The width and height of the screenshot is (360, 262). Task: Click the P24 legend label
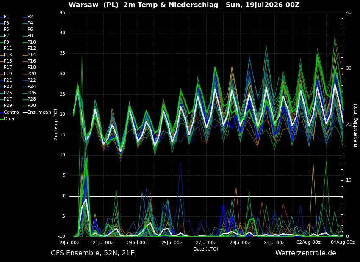pyautogui.click(x=30, y=86)
